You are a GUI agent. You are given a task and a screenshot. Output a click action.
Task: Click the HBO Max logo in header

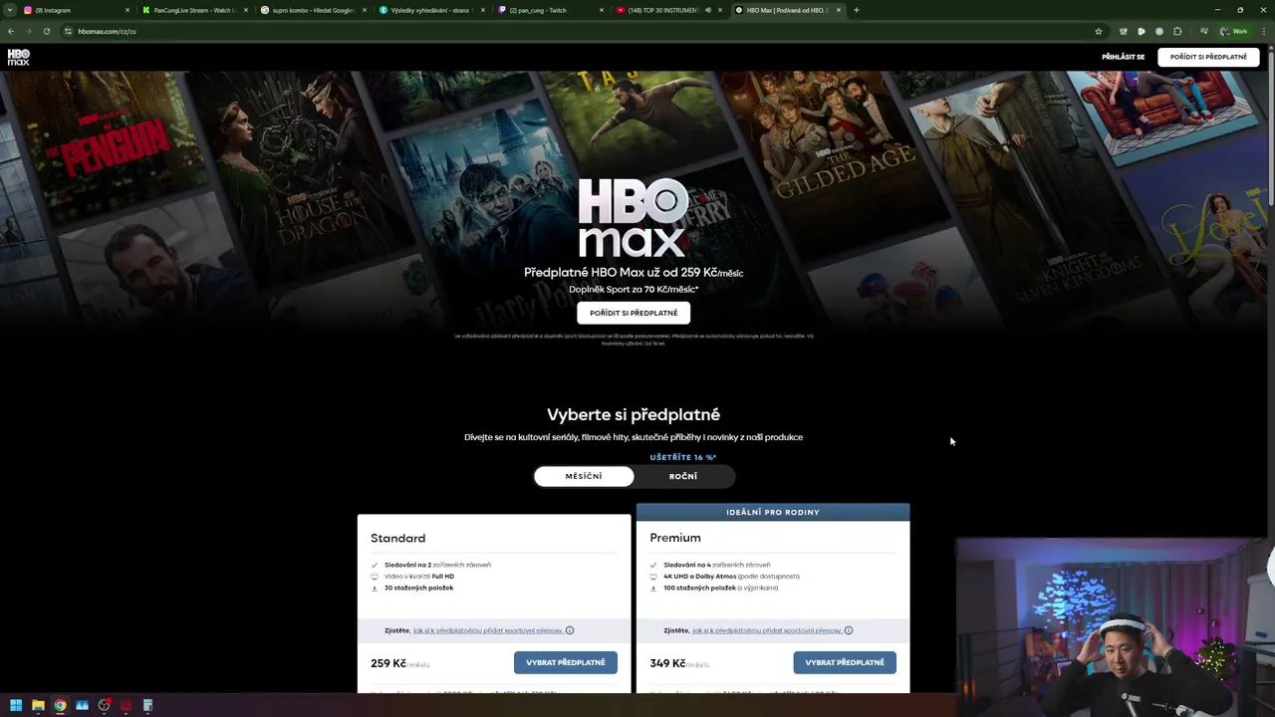tap(19, 57)
